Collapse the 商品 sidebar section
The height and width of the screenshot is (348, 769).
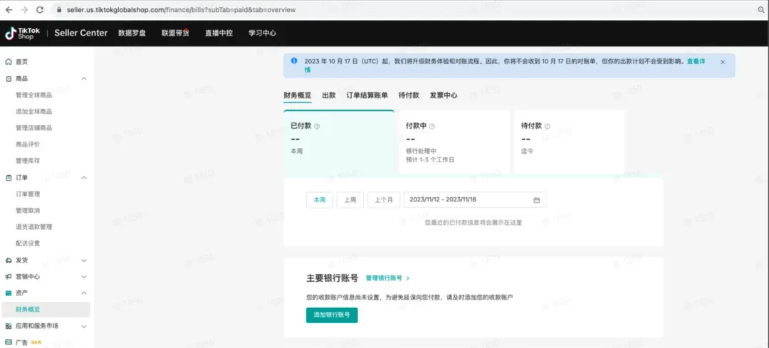(84, 79)
